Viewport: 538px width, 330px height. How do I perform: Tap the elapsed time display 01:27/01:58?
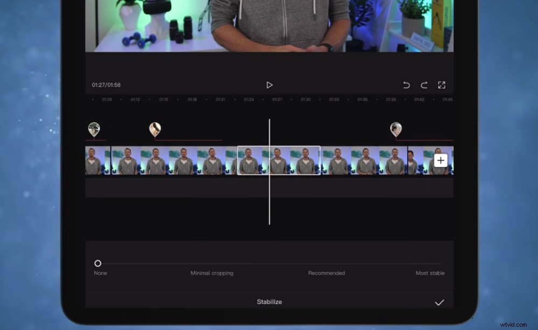pyautogui.click(x=107, y=85)
